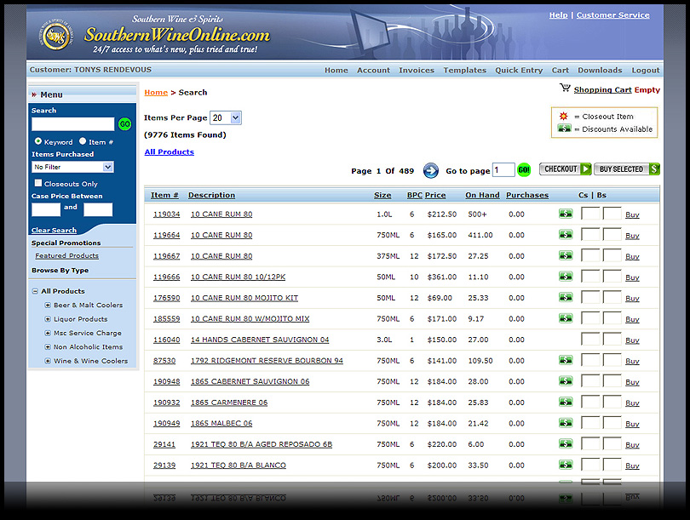Click the Southern Wine & Spirits logo
Image resolution: width=690 pixels, height=520 pixels.
point(56,35)
